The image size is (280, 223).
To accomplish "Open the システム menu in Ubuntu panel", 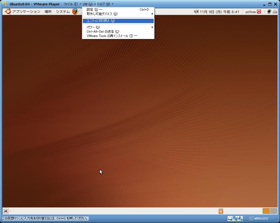I will click(63, 12).
